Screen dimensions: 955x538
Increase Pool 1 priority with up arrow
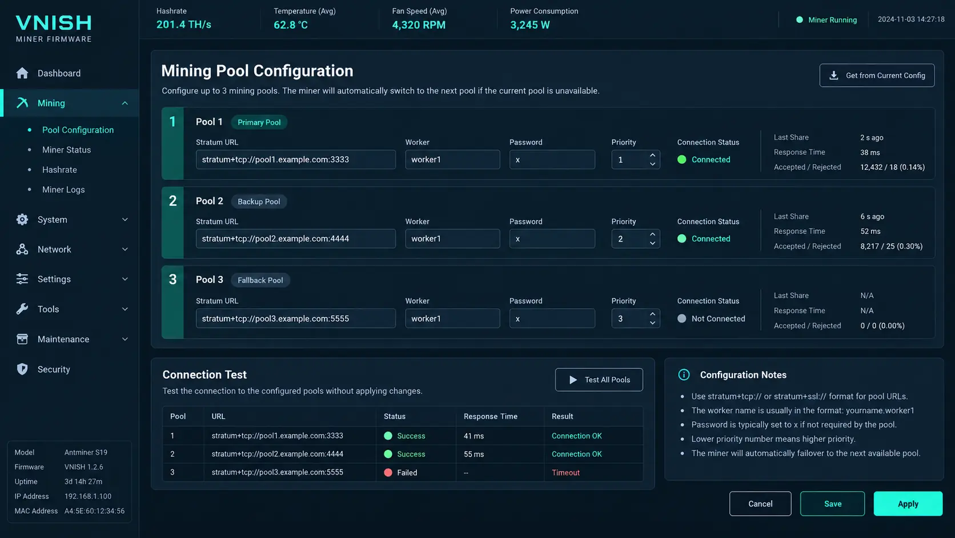coord(652,155)
